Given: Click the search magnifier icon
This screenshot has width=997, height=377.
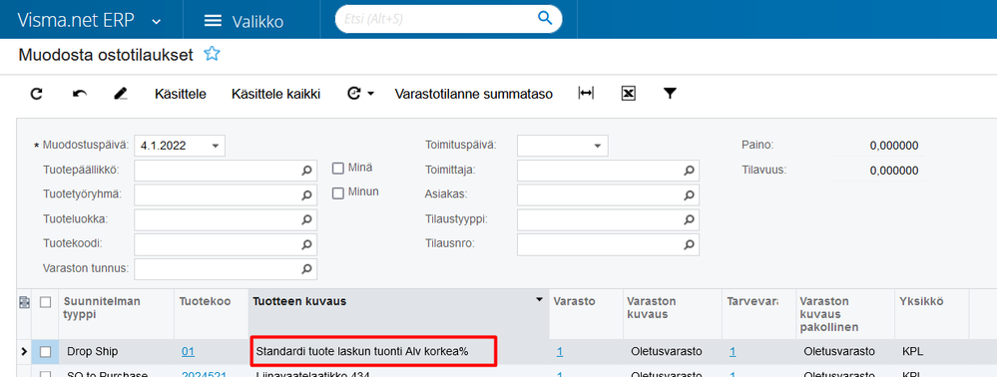Looking at the screenshot, I should coord(545,18).
